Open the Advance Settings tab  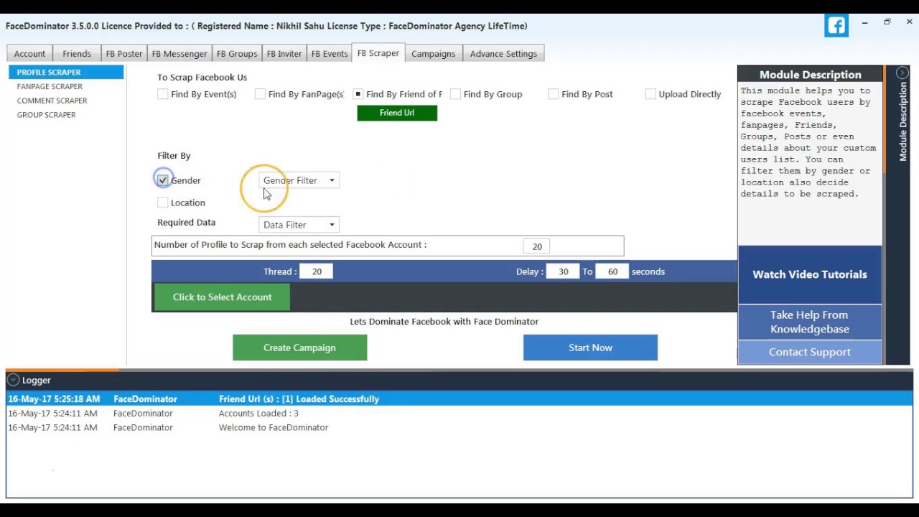click(x=503, y=54)
